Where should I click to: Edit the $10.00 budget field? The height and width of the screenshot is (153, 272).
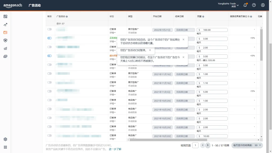point(212,136)
